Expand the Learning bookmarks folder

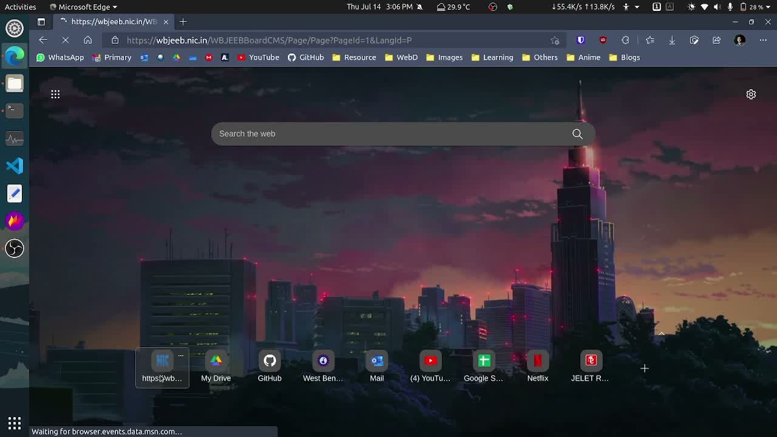(492, 58)
